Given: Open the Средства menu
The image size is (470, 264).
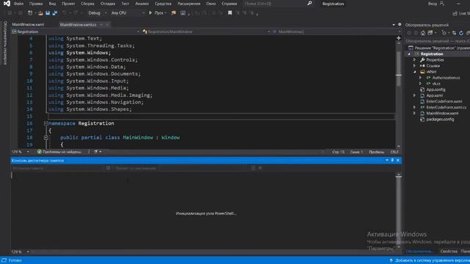Looking at the screenshot, I should pyautogui.click(x=163, y=4).
